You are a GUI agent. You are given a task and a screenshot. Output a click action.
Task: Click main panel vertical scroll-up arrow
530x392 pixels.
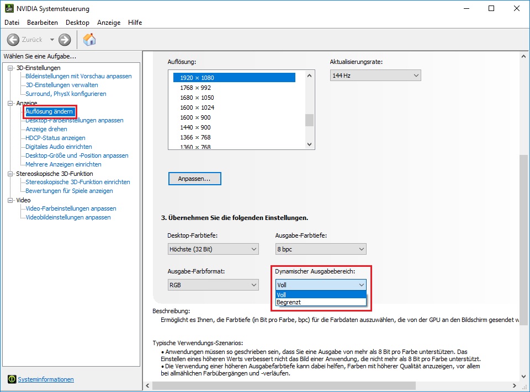tap(523, 56)
